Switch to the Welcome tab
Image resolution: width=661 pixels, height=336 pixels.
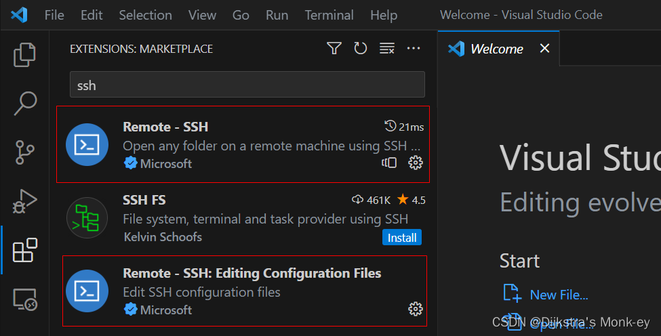click(x=496, y=49)
